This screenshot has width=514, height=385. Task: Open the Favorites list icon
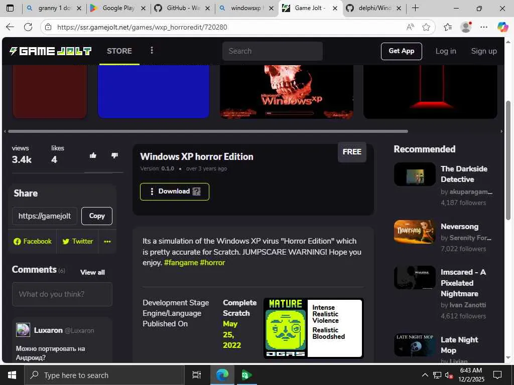[x=448, y=27]
